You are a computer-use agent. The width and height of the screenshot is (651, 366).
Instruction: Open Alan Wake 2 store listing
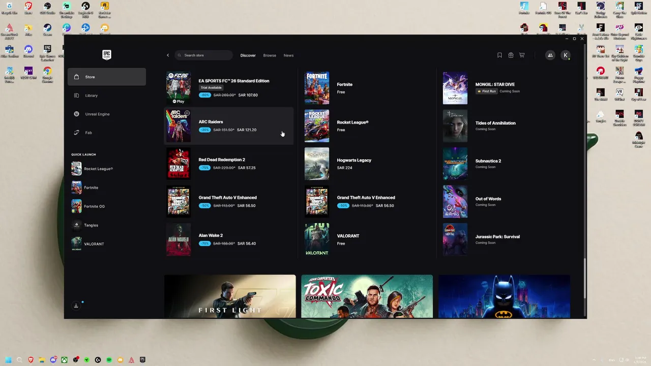(229, 239)
